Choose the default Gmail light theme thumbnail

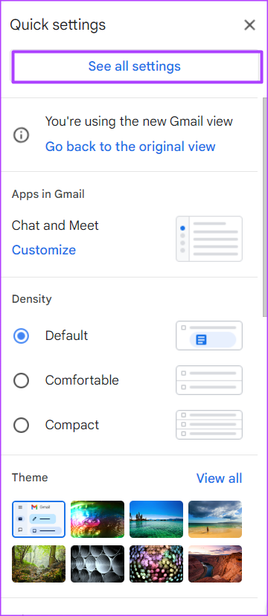pyautogui.click(x=39, y=519)
